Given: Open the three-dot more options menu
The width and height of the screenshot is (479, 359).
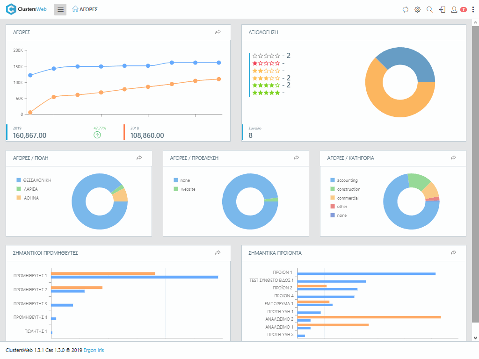Looking at the screenshot, I should [473, 9].
